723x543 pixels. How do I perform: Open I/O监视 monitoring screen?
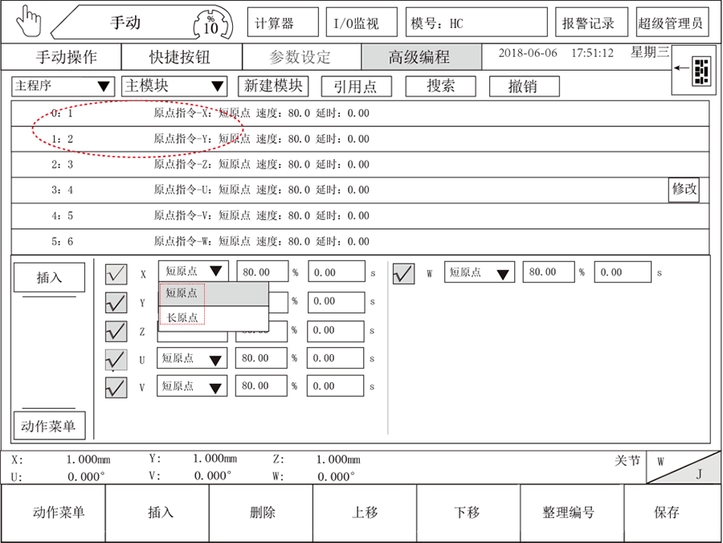click(x=361, y=22)
